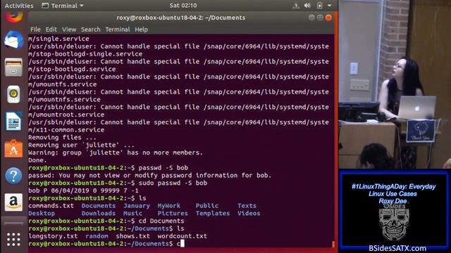Click 'wordcount.txt' file name
451x253 pixels.
coord(182,236)
